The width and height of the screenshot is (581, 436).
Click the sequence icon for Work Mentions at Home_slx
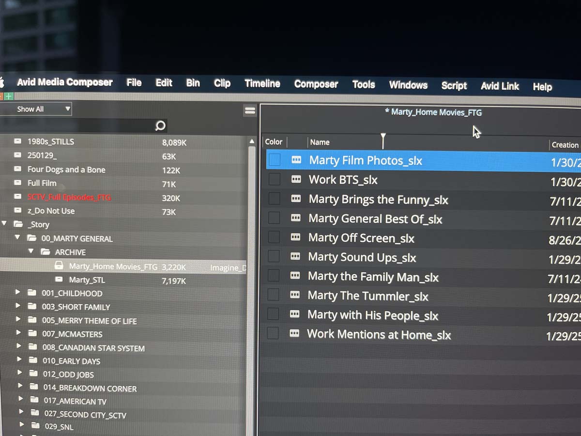point(294,333)
